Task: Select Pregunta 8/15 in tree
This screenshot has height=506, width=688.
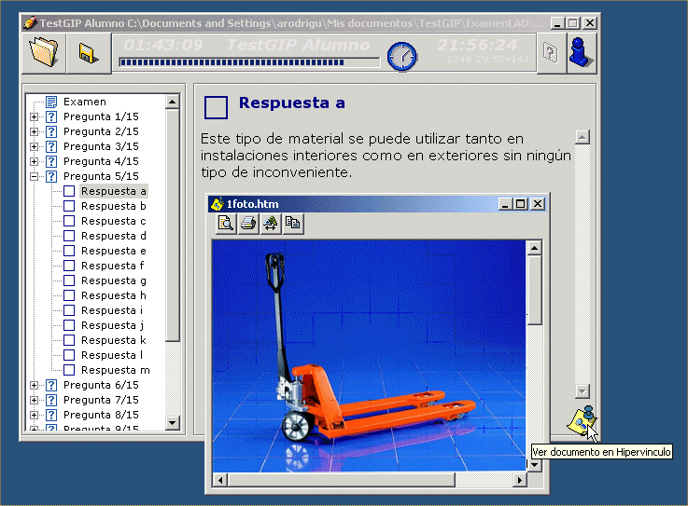Action: pos(101,415)
